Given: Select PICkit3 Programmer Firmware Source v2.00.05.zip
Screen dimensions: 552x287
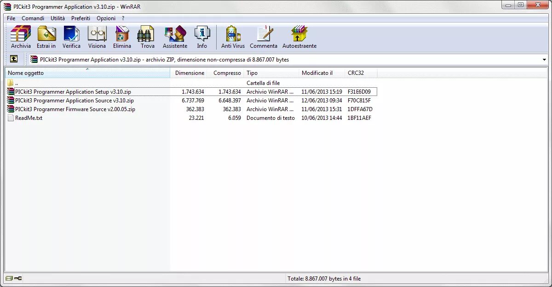Looking at the screenshot, I should point(75,109).
